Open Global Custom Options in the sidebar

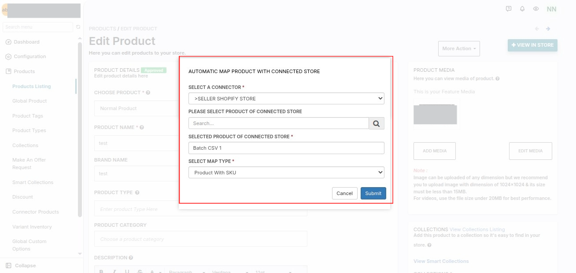pyautogui.click(x=29, y=245)
